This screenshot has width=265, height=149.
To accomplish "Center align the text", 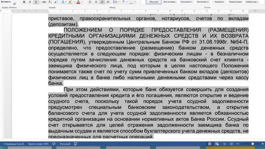I will click(x=96, y=2).
